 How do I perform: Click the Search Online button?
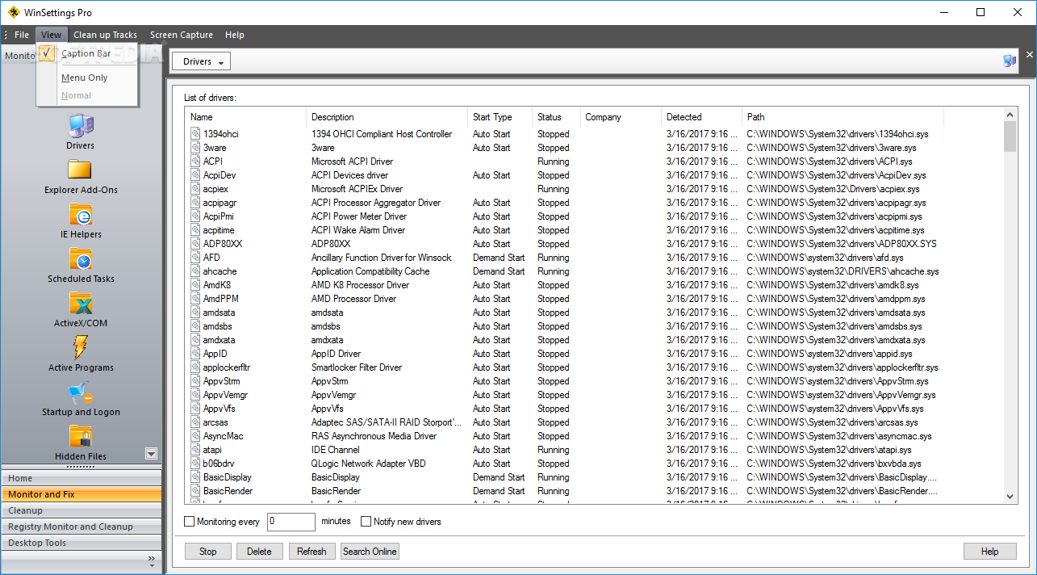(x=370, y=552)
